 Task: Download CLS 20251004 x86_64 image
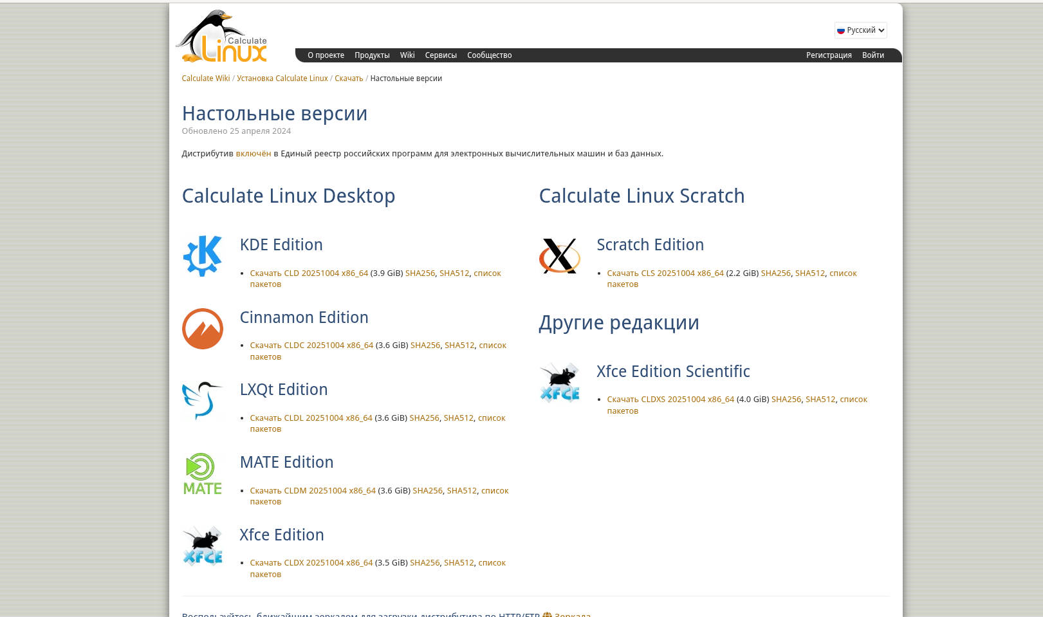(x=665, y=273)
